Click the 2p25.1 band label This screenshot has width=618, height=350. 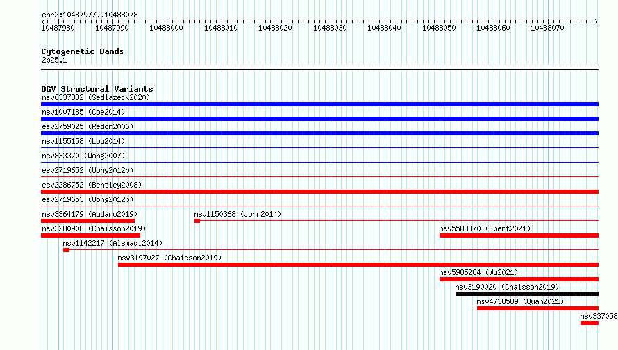54,60
